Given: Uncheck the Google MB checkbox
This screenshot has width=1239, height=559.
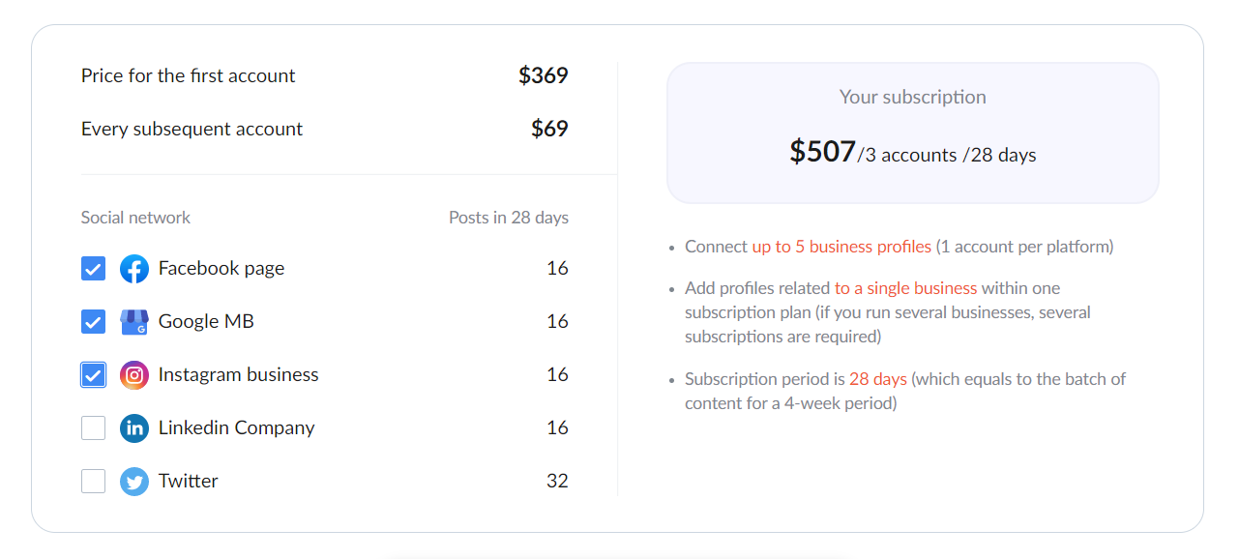Looking at the screenshot, I should 93,322.
